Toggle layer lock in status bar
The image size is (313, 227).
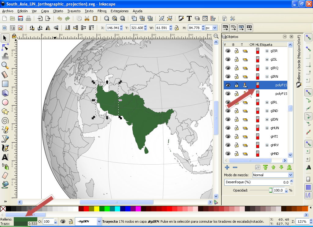tap(71, 221)
